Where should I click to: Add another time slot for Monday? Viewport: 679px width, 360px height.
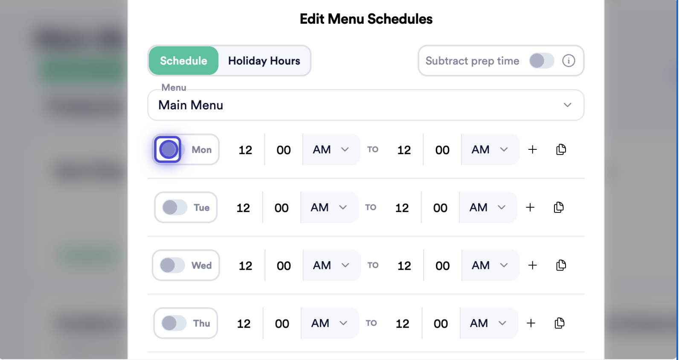click(532, 150)
